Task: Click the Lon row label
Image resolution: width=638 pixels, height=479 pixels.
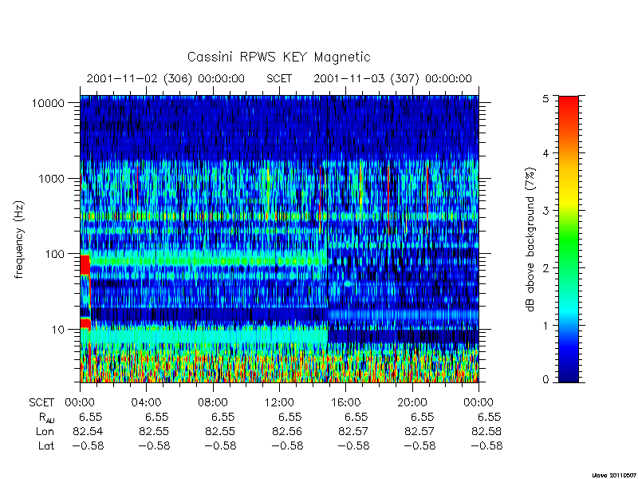Action: 45,431
